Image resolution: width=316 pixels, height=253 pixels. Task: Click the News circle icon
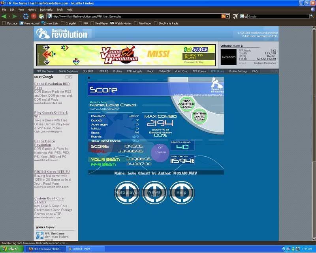click(154, 192)
